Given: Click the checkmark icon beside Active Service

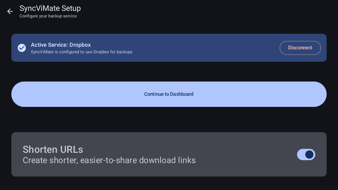Looking at the screenshot, I should point(22,48).
